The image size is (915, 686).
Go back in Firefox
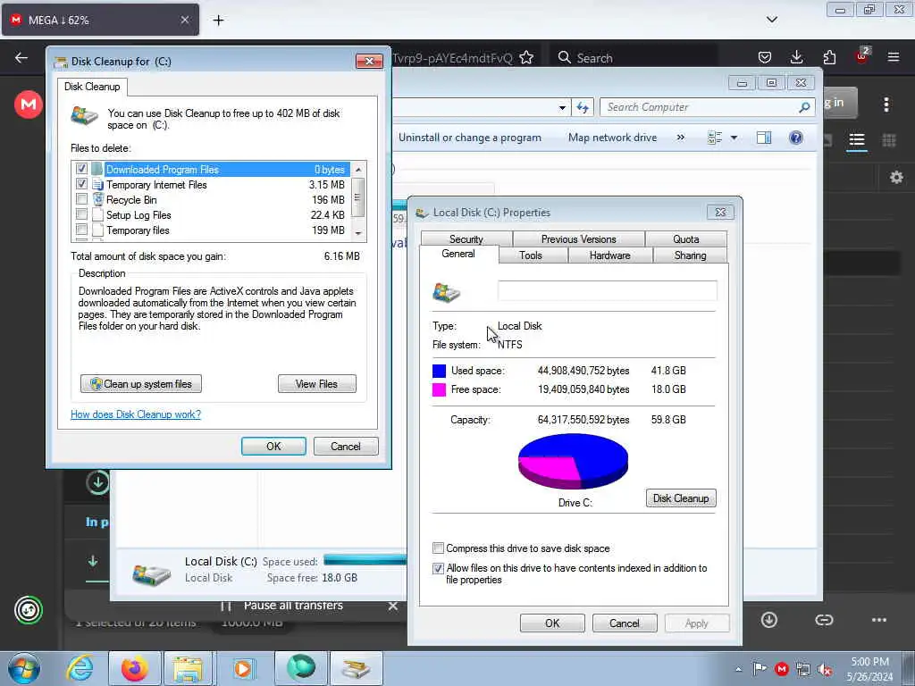[21, 57]
